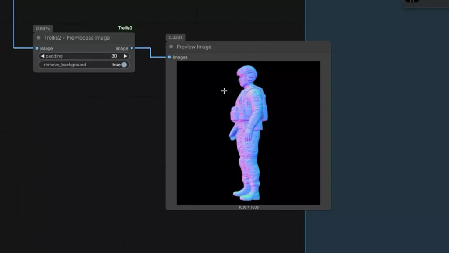Click the image input socket of PreProcess node

click(37, 48)
